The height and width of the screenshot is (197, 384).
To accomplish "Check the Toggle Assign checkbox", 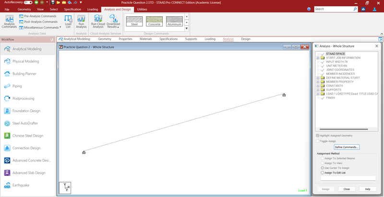I will 318,141.
